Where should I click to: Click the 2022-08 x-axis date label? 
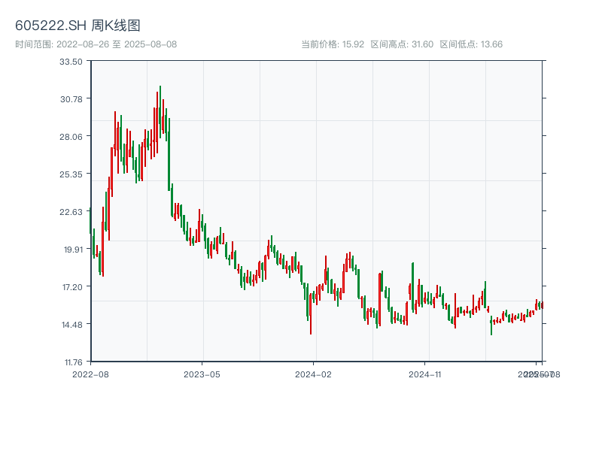90,374
